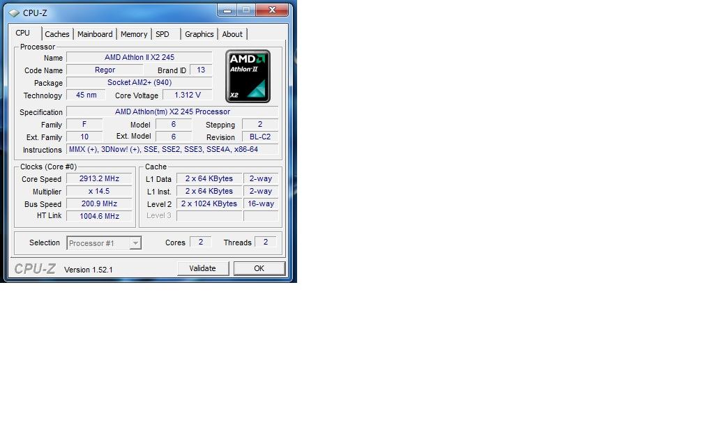Close the CPU-Z window
This screenshot has height=439, width=703.
[272, 10]
